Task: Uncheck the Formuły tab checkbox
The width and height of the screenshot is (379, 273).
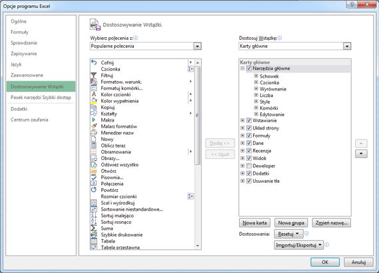Action: (x=249, y=136)
